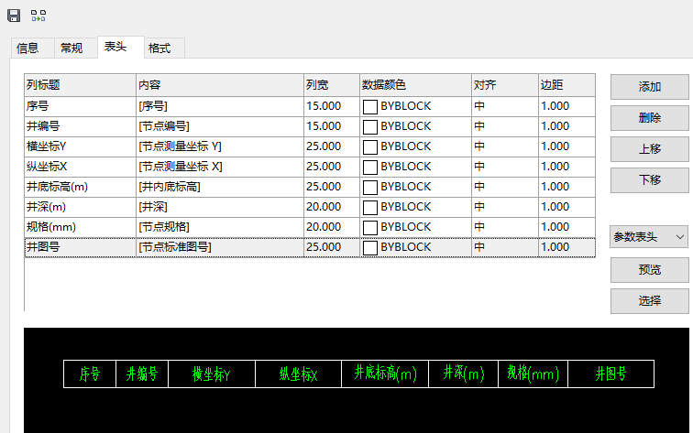Switch to the 常规 tab
The width and height of the screenshot is (693, 433).
click(x=75, y=49)
